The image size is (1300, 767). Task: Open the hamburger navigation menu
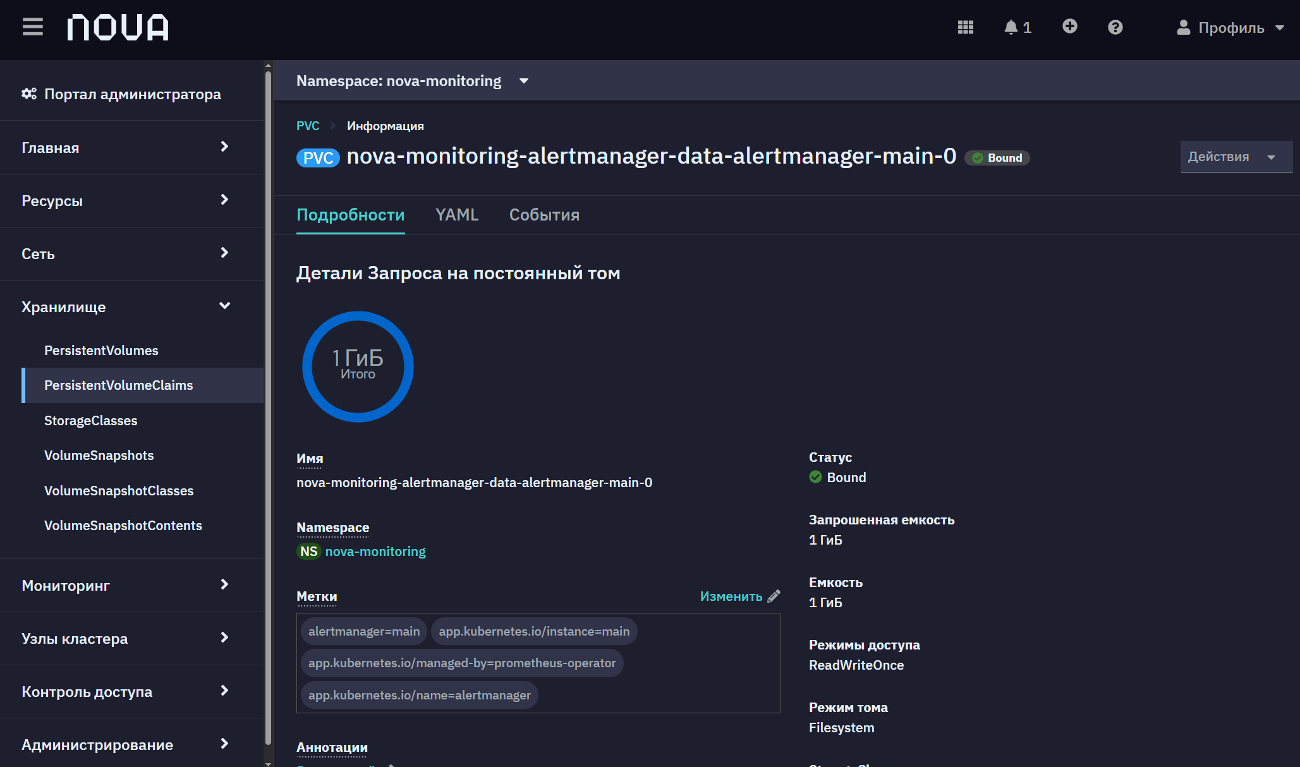click(33, 27)
